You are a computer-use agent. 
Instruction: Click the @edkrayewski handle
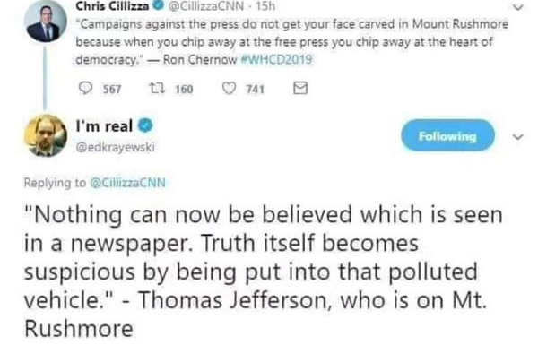click(115, 147)
